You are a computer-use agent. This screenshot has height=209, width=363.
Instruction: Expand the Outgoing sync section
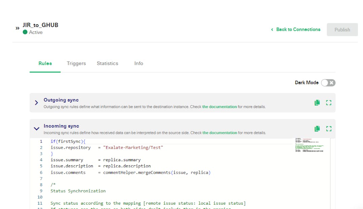pos(36,103)
